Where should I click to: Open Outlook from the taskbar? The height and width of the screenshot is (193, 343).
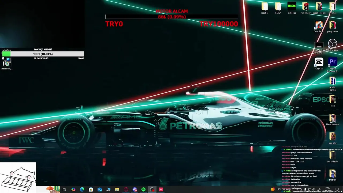point(100,189)
